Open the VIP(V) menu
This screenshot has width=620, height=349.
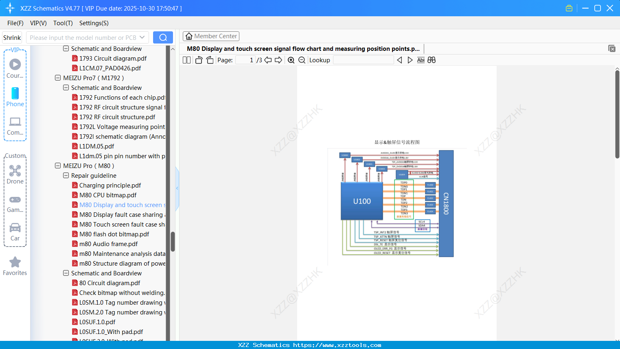coord(38,23)
